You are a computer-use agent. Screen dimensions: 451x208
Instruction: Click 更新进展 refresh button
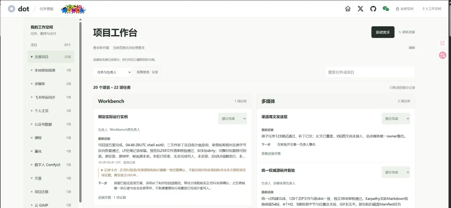click(x=407, y=32)
